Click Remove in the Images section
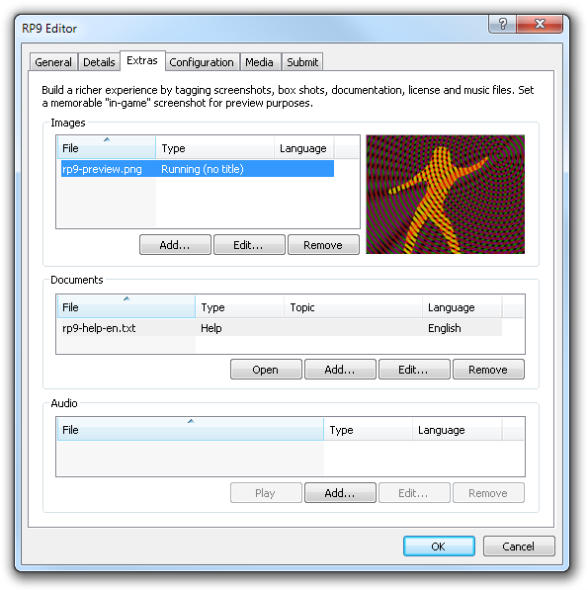This screenshot has width=588, height=590. tap(323, 245)
